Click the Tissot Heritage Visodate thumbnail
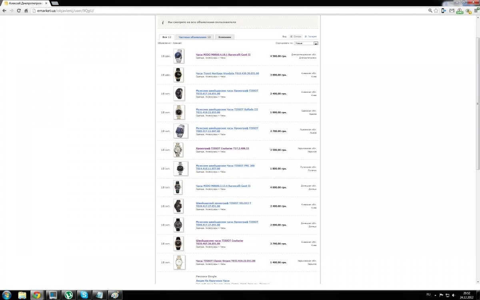This screenshot has width=480, height=300. point(179,75)
